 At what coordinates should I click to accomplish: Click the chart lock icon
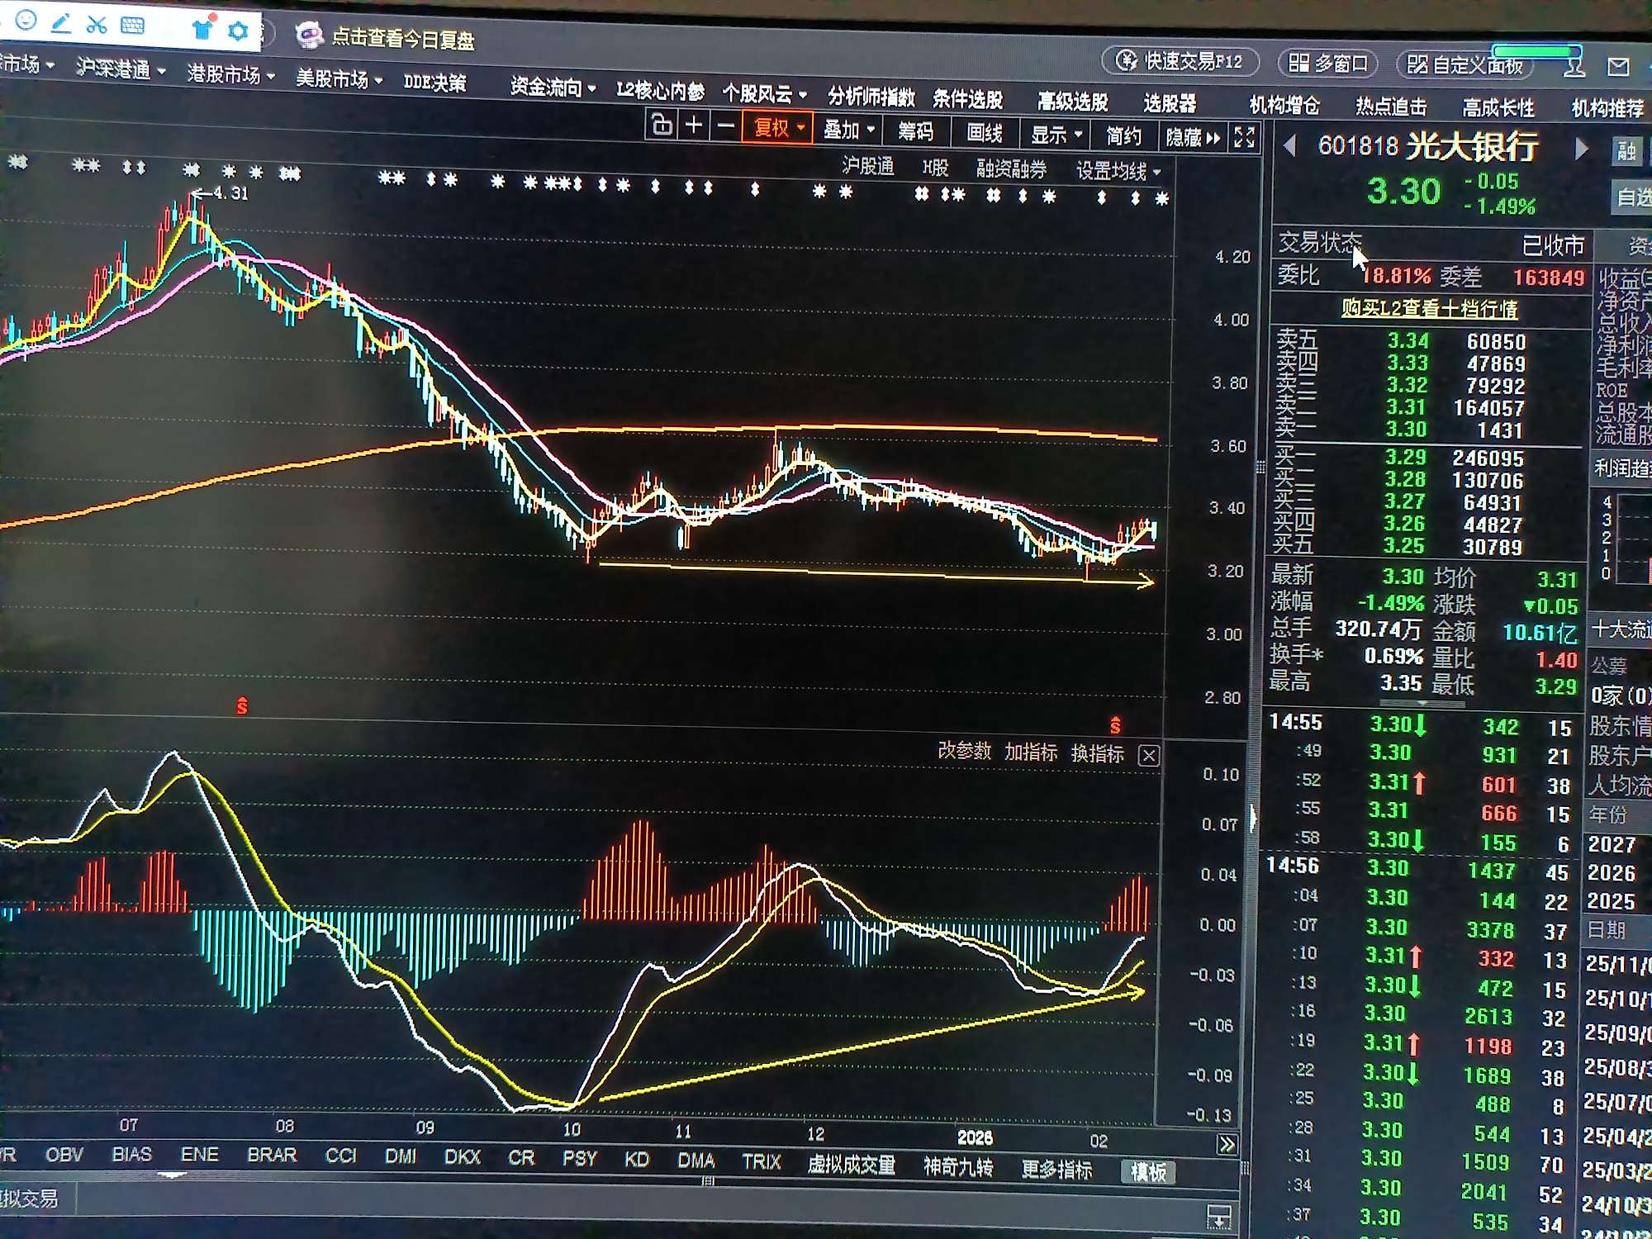point(661,126)
